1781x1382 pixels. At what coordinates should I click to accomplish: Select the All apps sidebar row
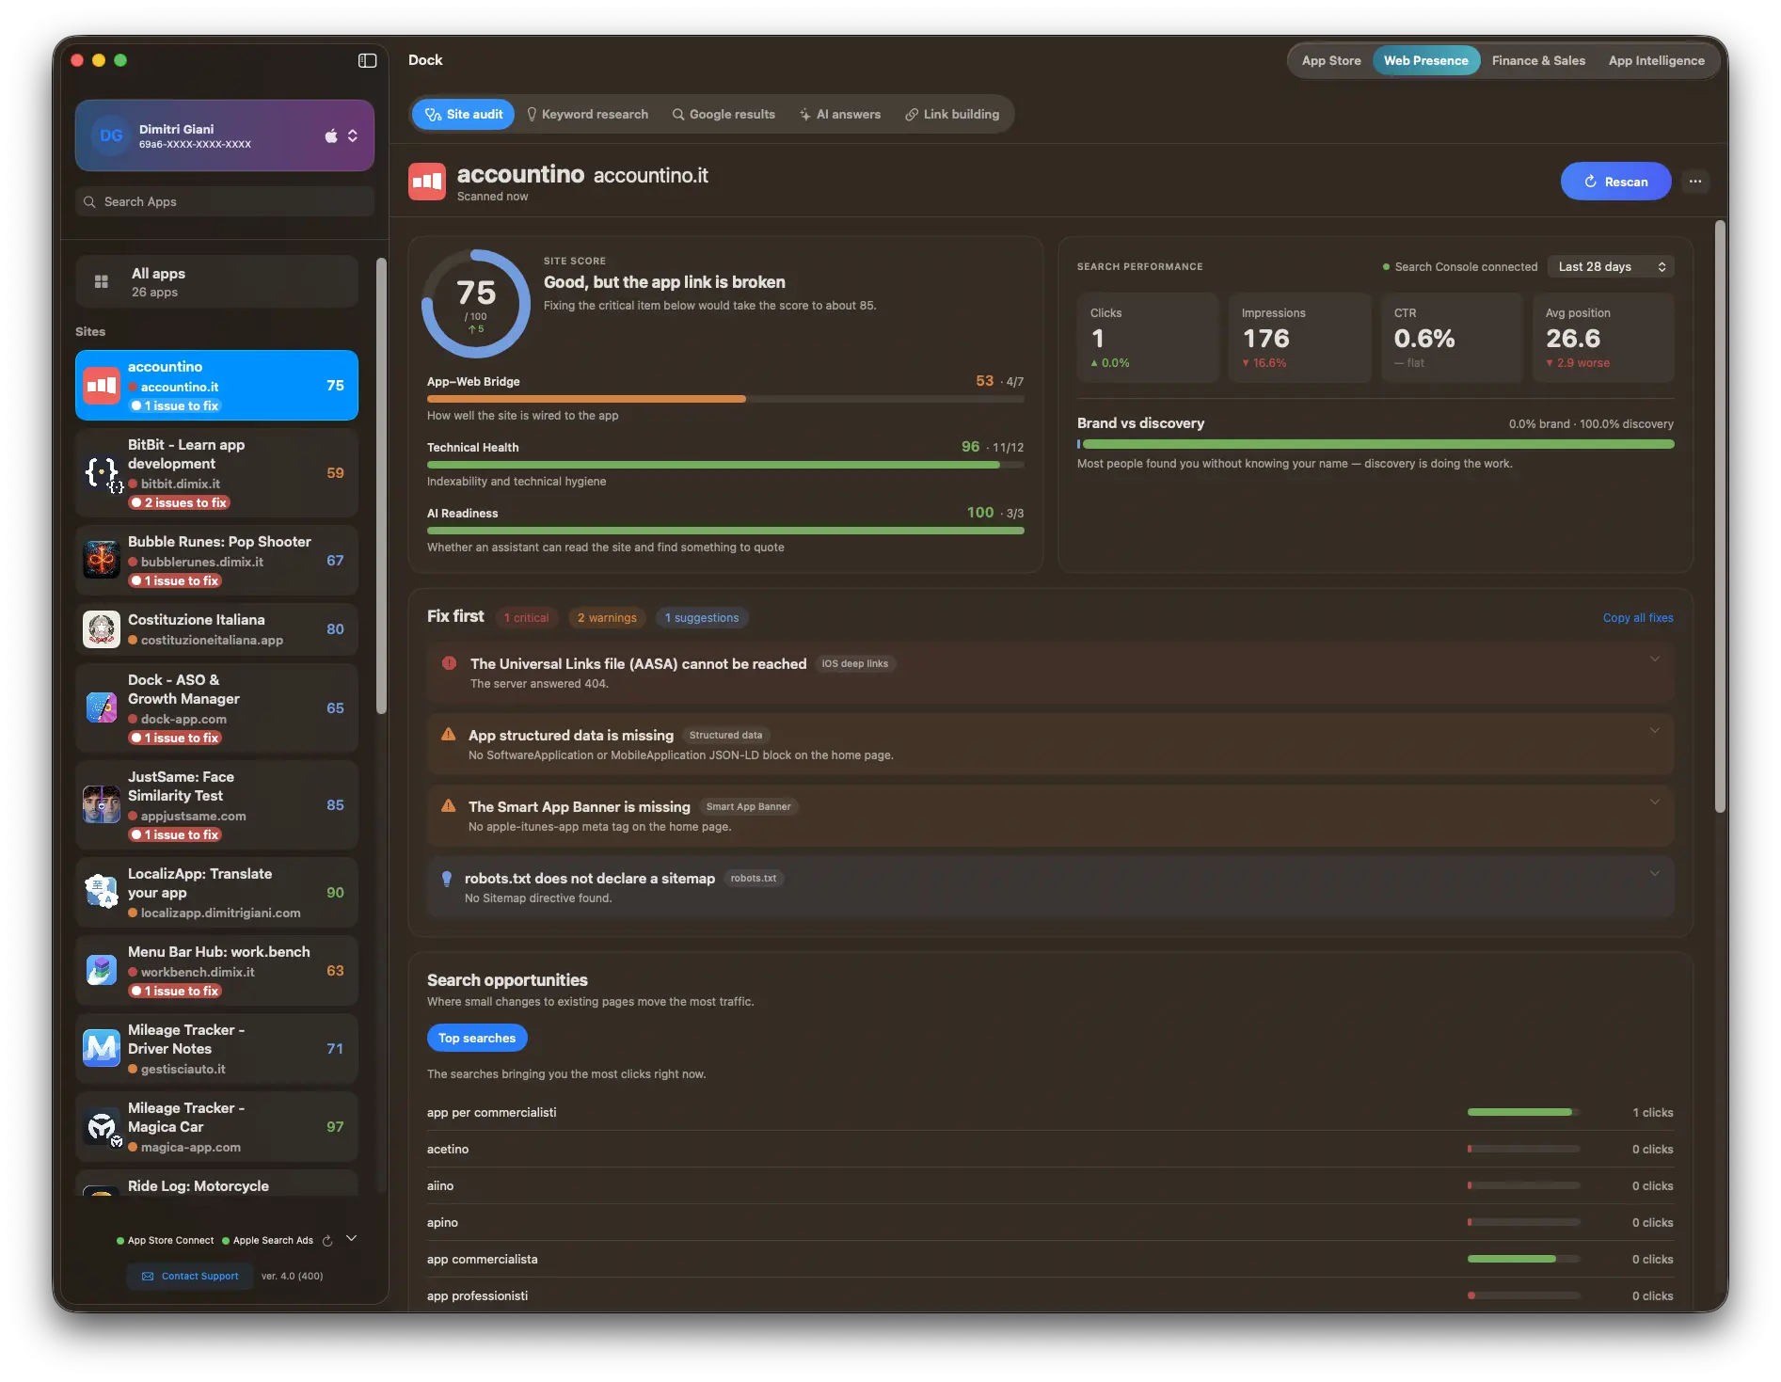[x=216, y=282]
